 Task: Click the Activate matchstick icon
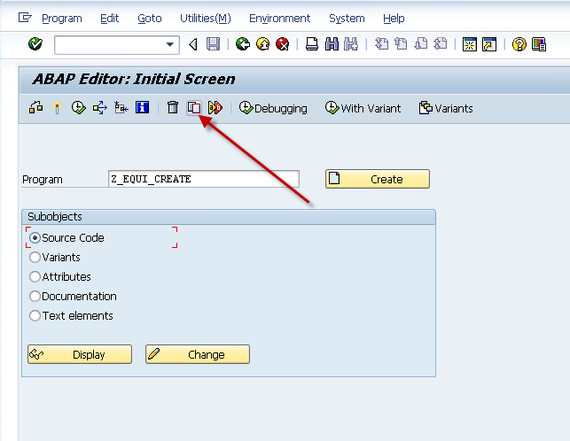coord(57,108)
